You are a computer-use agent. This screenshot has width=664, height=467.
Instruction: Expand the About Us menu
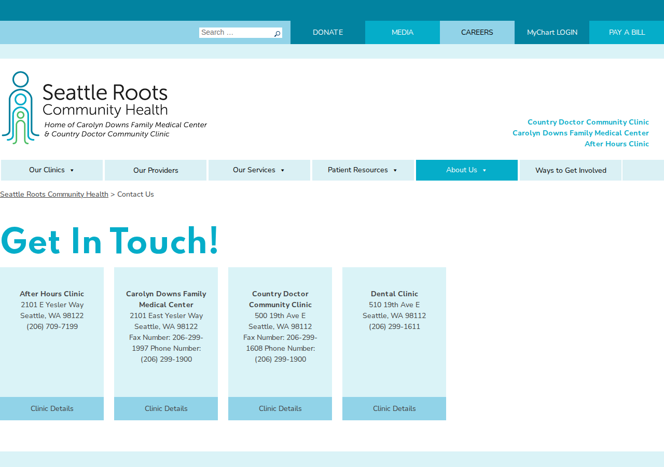pyautogui.click(x=467, y=170)
